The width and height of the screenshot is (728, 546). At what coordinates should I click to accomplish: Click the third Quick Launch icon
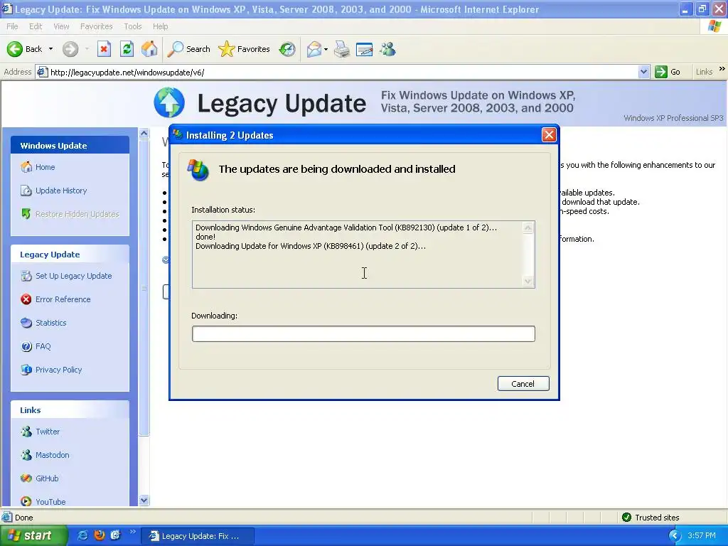click(115, 535)
